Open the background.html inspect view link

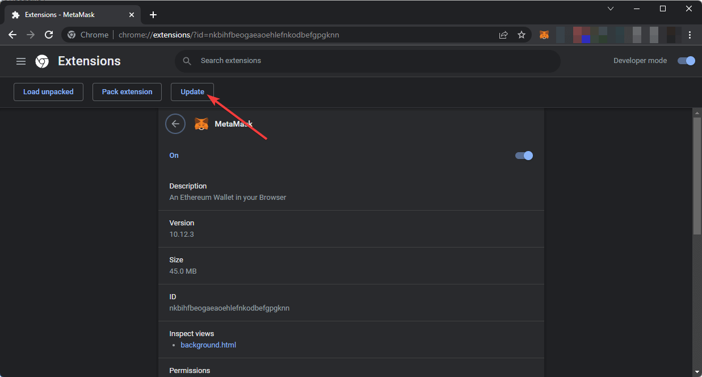point(208,345)
